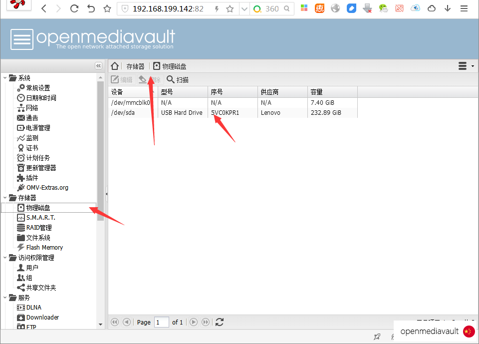Click the 扫描 (Scan) magnifier button
Viewport: 479px width, 344px height.
tap(178, 79)
